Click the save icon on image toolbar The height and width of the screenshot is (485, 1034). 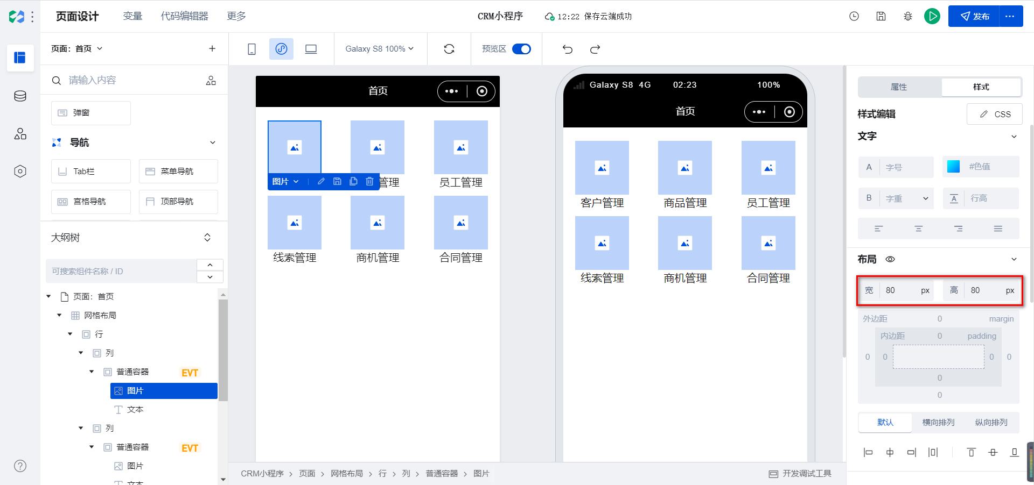[337, 181]
